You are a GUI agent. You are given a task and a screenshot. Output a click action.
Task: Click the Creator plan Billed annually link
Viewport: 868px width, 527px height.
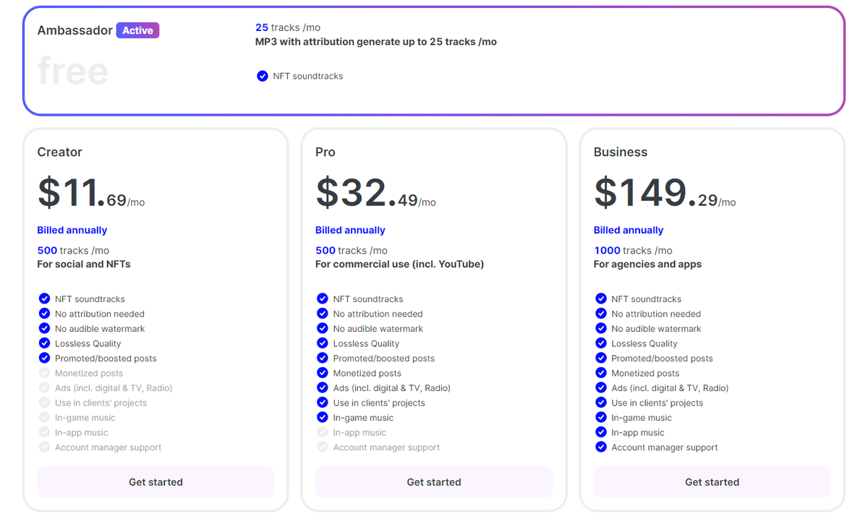pyautogui.click(x=72, y=230)
